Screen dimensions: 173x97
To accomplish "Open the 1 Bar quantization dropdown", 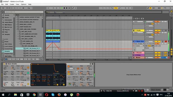I will (x=29, y=8).
